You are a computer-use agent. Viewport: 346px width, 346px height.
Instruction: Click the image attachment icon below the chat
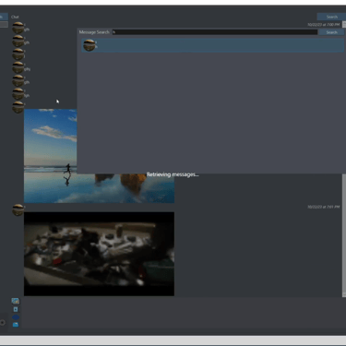tap(16, 301)
